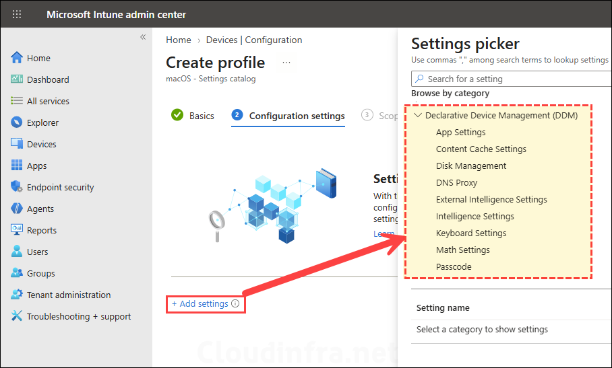Click the Troubleshooting + support tools icon
Screen dimensions: 612x368
pos(17,316)
